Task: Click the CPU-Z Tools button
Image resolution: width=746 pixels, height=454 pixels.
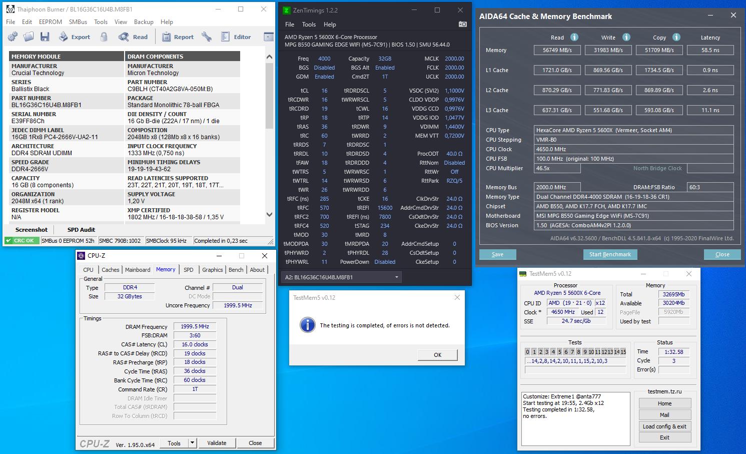Action: pyautogui.click(x=174, y=443)
